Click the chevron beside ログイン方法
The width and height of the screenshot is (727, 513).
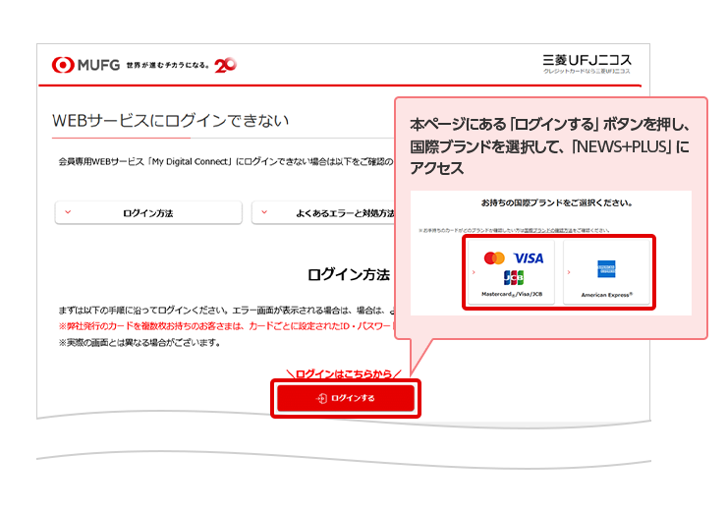[68, 212]
